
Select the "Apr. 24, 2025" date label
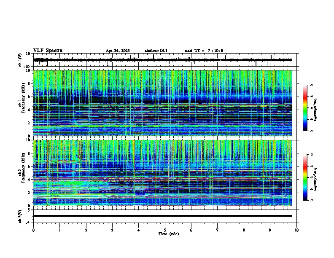click(x=118, y=51)
